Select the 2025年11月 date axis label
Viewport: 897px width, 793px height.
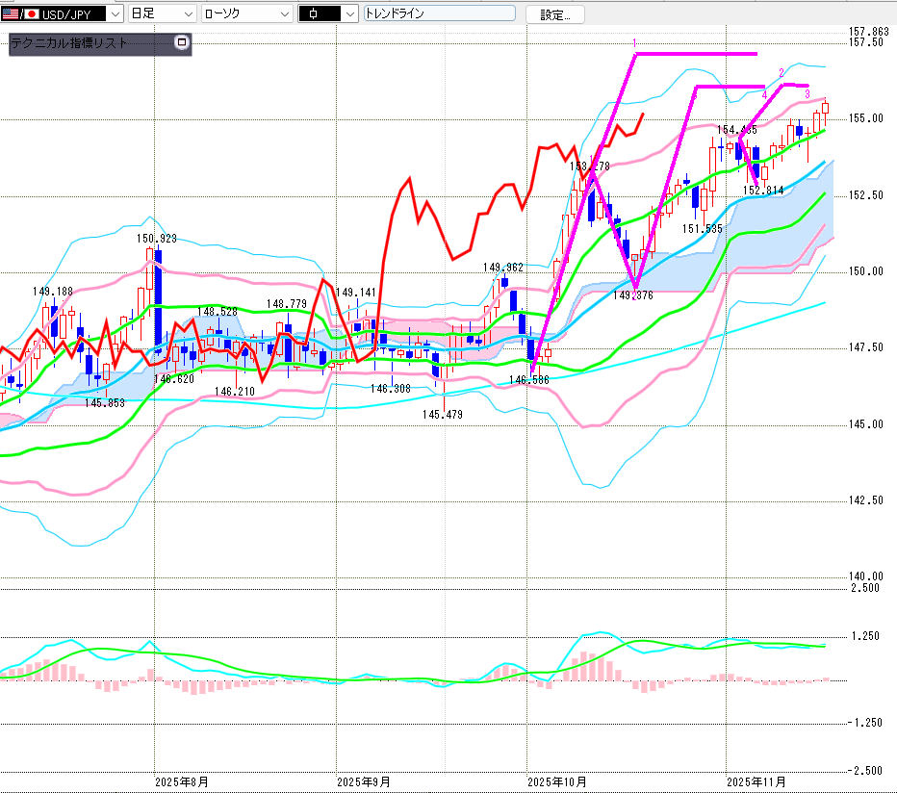(x=755, y=782)
